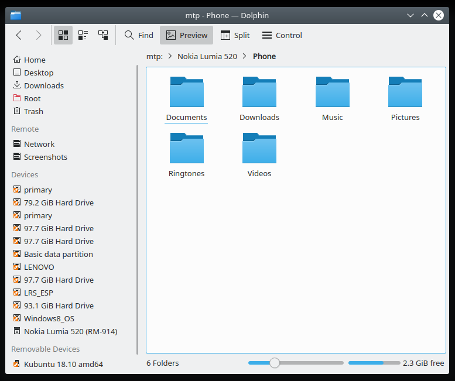Image resolution: width=455 pixels, height=381 pixels.
Task: Open Nokia Lumia 520 (RM-914) device
Action: point(70,331)
